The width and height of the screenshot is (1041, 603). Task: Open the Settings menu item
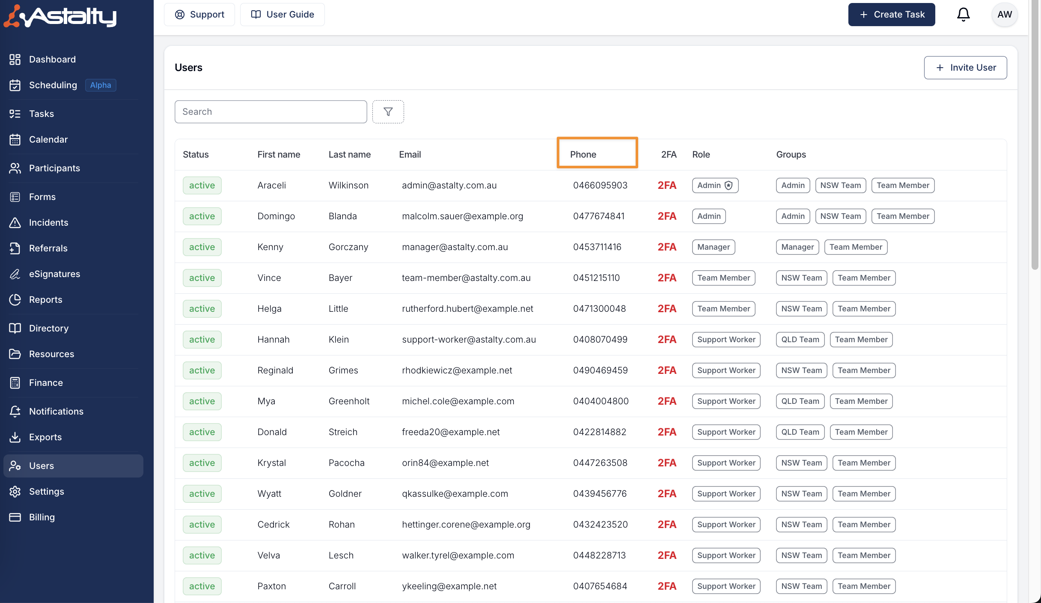[x=46, y=492]
